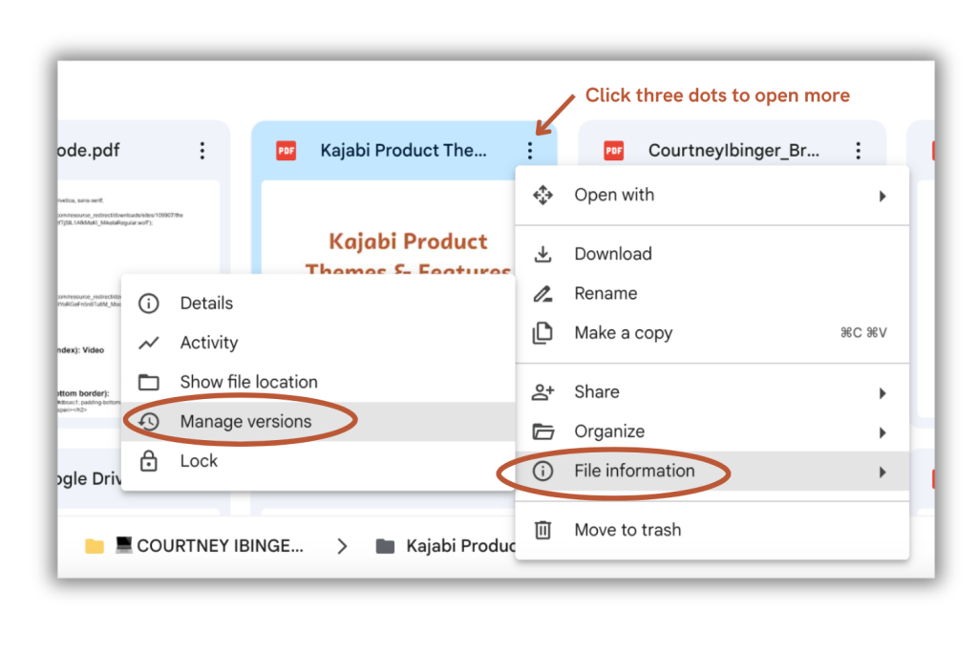Screen dimensions: 978x652
Task: Click CourtneyIbinger_Br... file title
Action: click(x=733, y=150)
